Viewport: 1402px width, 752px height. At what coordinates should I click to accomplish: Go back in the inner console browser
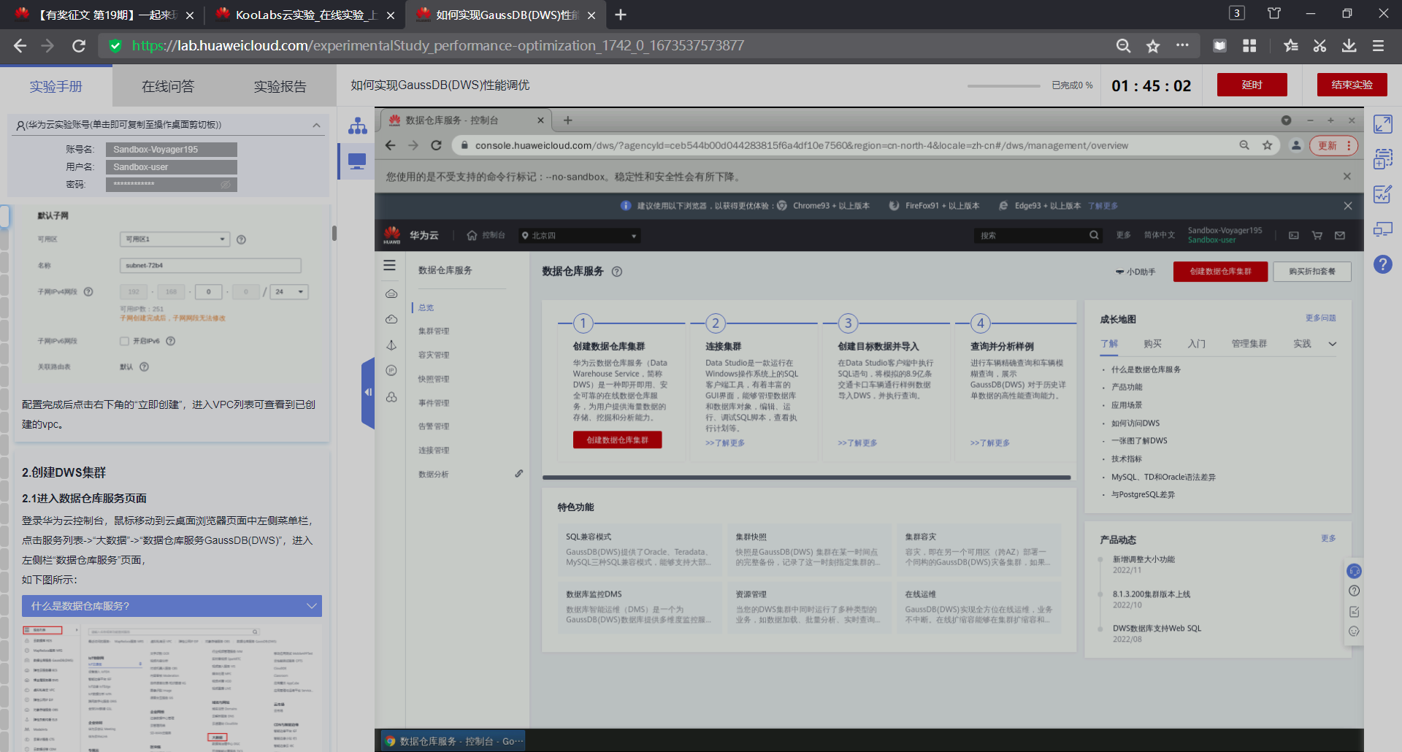[x=390, y=145]
